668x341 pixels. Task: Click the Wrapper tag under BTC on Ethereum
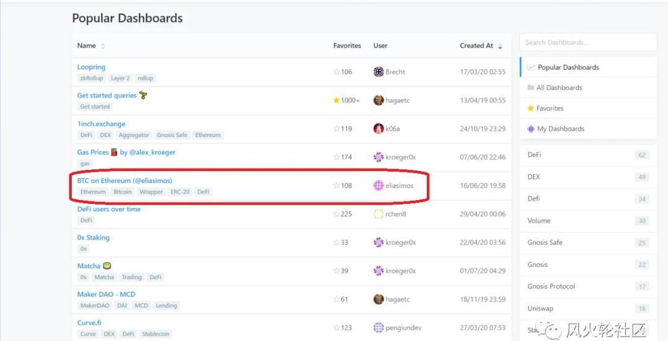152,192
